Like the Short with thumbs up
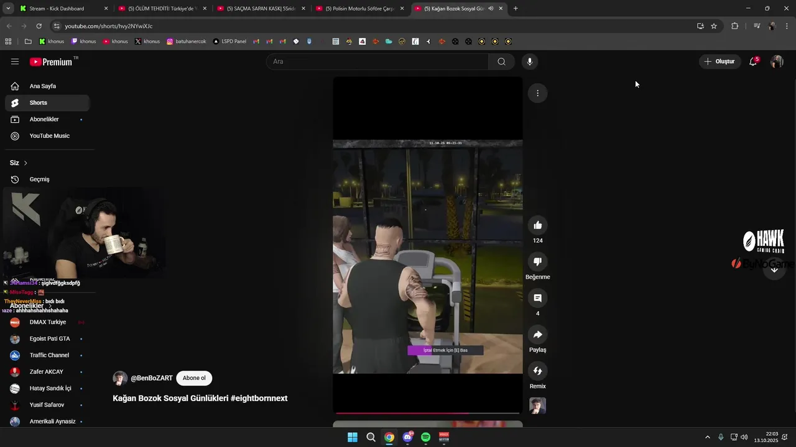This screenshot has height=447, width=796. 538,225
